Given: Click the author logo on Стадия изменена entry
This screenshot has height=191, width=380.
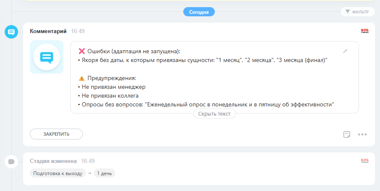Looking at the screenshot, I should (x=365, y=161).
